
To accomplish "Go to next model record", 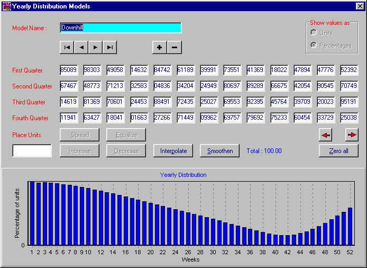I will [x=95, y=47].
